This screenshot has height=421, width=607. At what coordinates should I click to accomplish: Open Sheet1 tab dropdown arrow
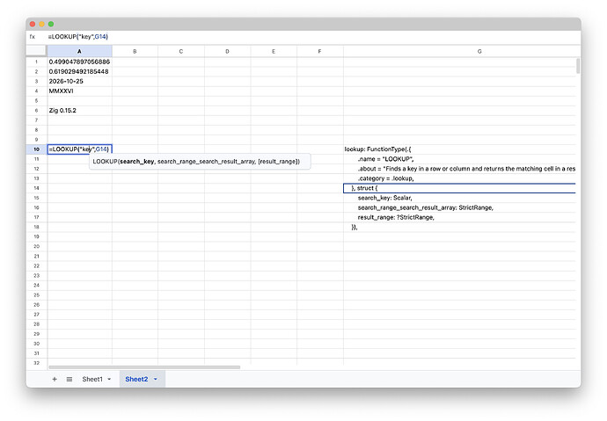[x=109, y=379]
